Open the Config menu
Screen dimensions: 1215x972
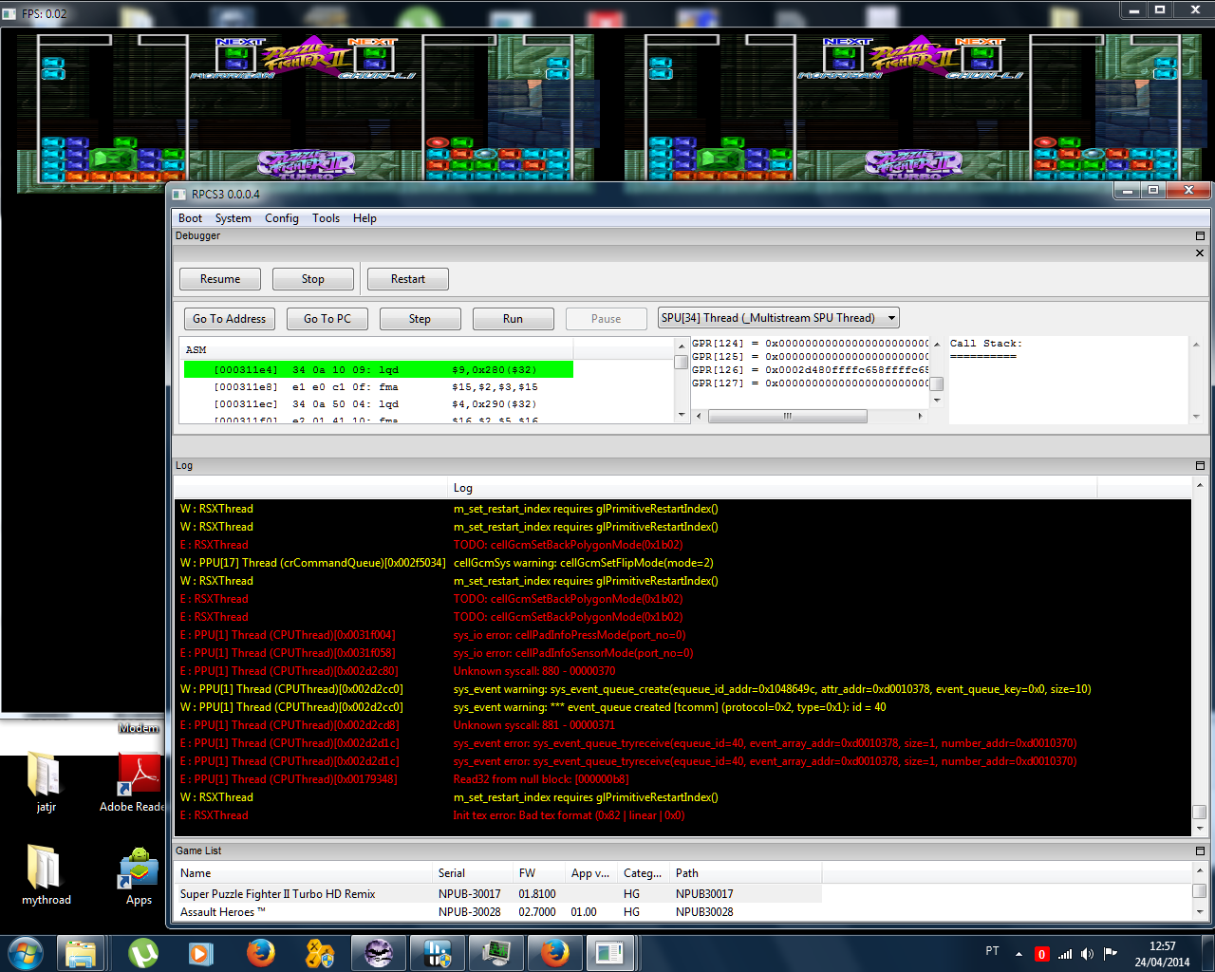pyautogui.click(x=281, y=218)
